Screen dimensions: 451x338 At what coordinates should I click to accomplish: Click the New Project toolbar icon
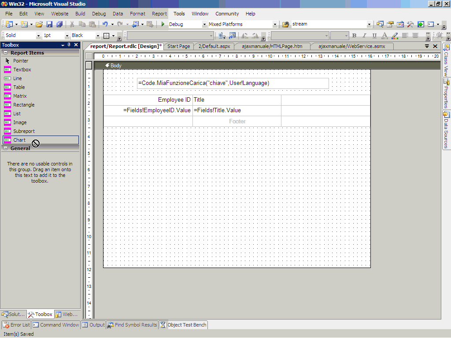pyautogui.click(x=9, y=25)
